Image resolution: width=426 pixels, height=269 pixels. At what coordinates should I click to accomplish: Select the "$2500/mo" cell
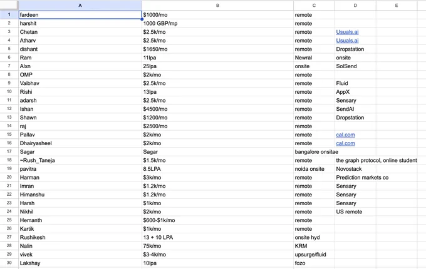(x=217, y=126)
